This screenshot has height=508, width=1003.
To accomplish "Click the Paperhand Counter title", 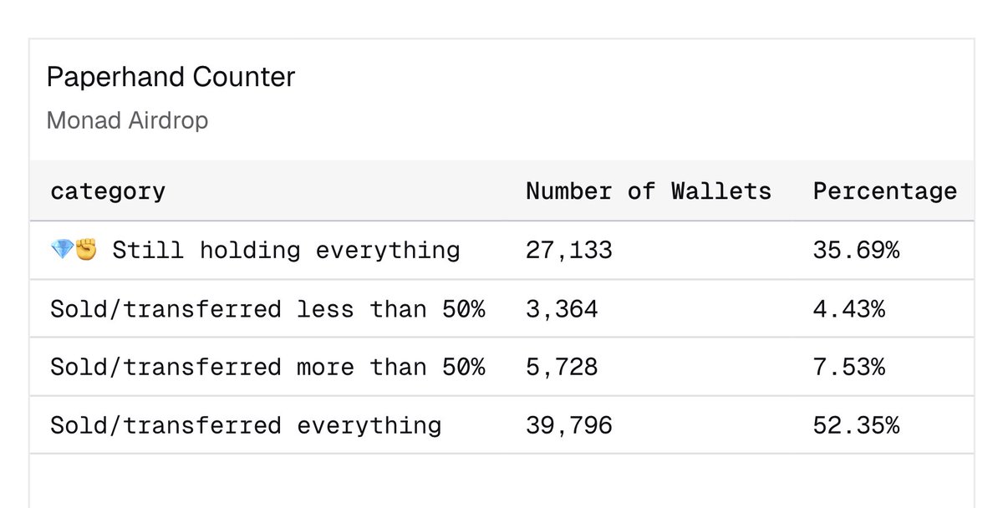I will click(x=171, y=78).
